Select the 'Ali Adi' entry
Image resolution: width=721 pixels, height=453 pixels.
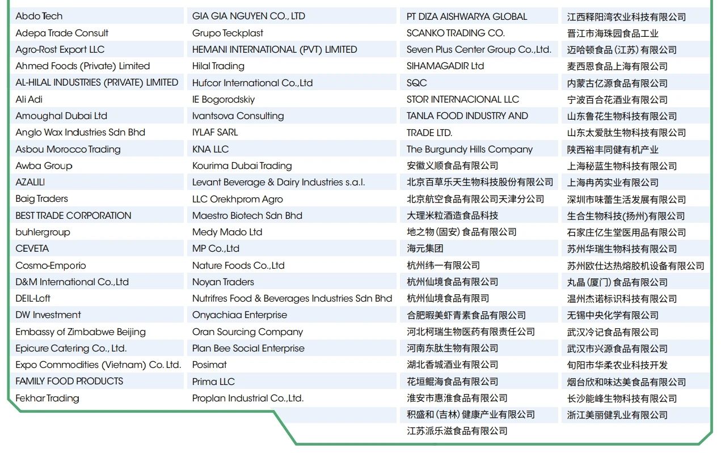29,99
